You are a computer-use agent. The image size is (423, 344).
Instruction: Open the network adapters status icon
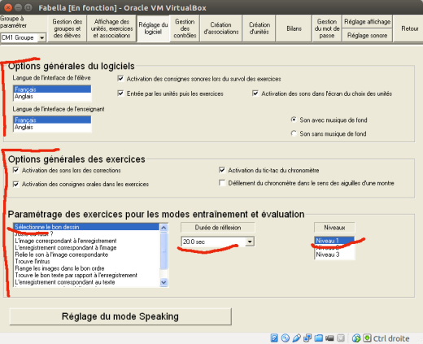(307, 337)
